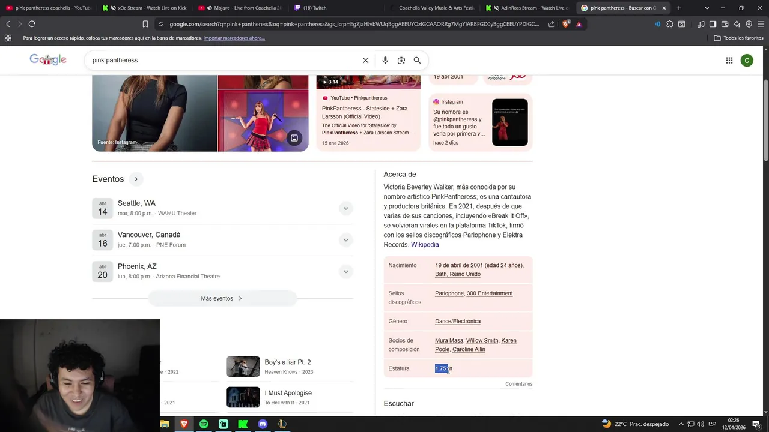
Task: Open Kick app from the taskbar
Action: click(x=243, y=424)
